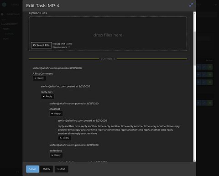
Task: Click the scrollbar's down arrow
Action: [x=195, y=160]
